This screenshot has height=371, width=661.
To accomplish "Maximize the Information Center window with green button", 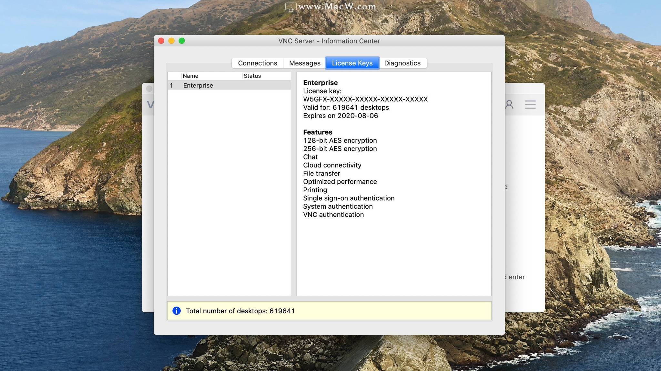I will point(182,41).
